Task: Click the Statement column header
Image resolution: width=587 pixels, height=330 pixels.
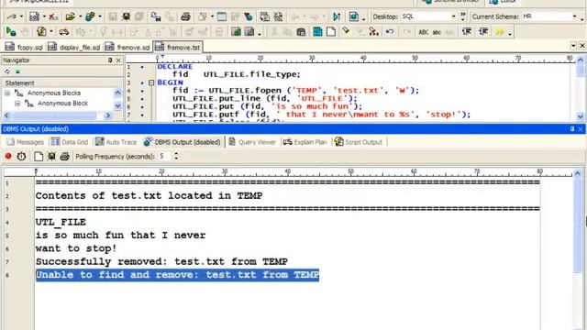Action: click(62, 83)
